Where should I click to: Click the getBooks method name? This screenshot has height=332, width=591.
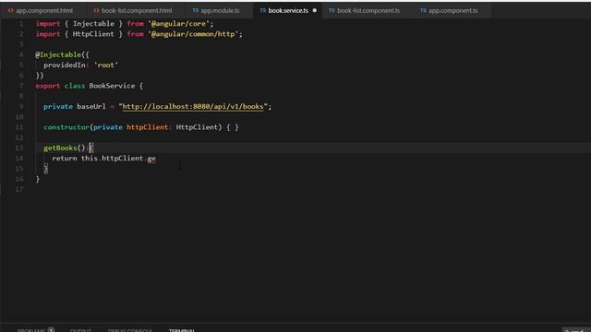coord(60,148)
